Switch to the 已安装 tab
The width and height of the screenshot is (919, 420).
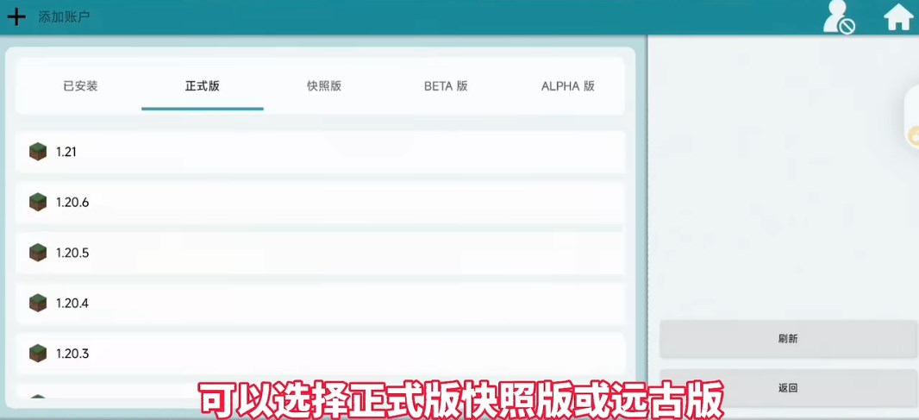point(80,86)
